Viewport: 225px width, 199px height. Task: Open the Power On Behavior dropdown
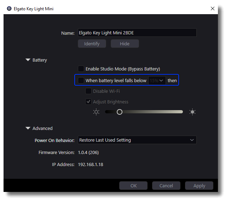[x=137, y=140]
